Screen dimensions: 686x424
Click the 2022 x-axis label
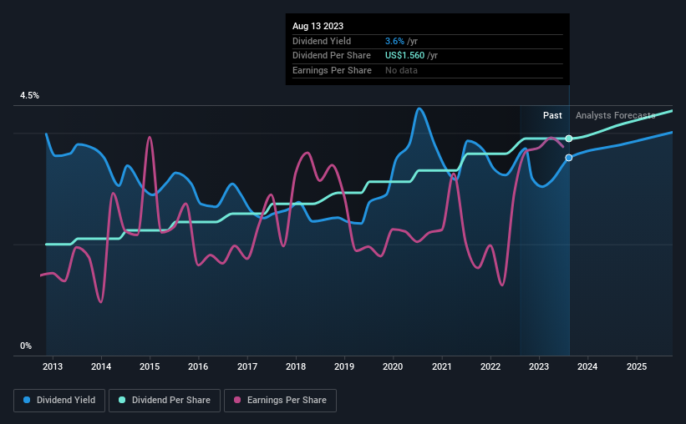pyautogui.click(x=490, y=366)
